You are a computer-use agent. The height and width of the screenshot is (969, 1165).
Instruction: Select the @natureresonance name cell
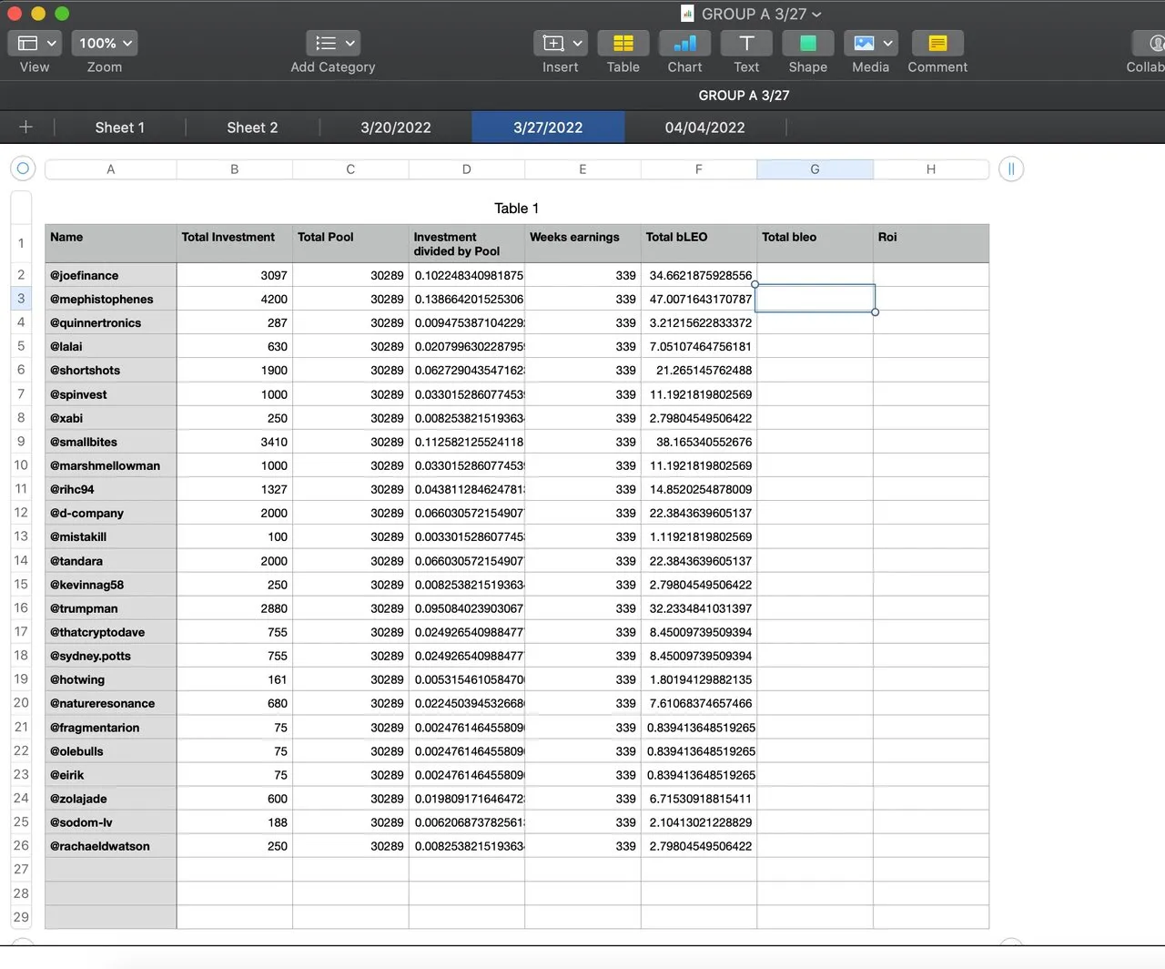pos(111,703)
